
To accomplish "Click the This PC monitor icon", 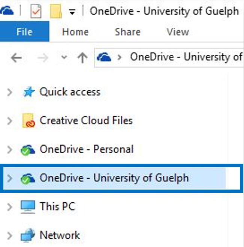I will (29, 206).
